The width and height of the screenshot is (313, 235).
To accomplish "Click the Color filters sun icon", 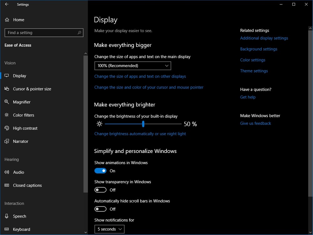I will click(x=7, y=115).
